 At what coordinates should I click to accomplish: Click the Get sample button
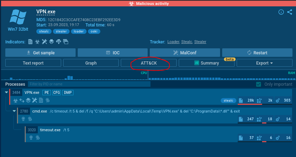(x=40, y=53)
